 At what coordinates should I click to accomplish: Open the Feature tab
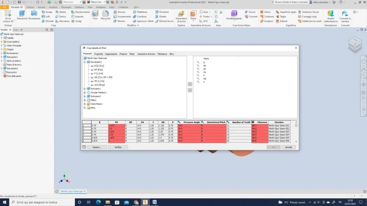(x=123, y=54)
